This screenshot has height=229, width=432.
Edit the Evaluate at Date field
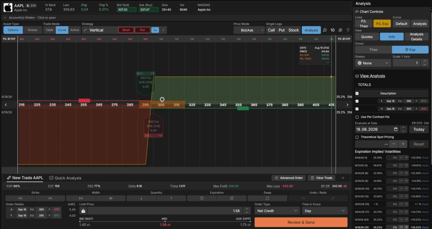[x=377, y=129]
